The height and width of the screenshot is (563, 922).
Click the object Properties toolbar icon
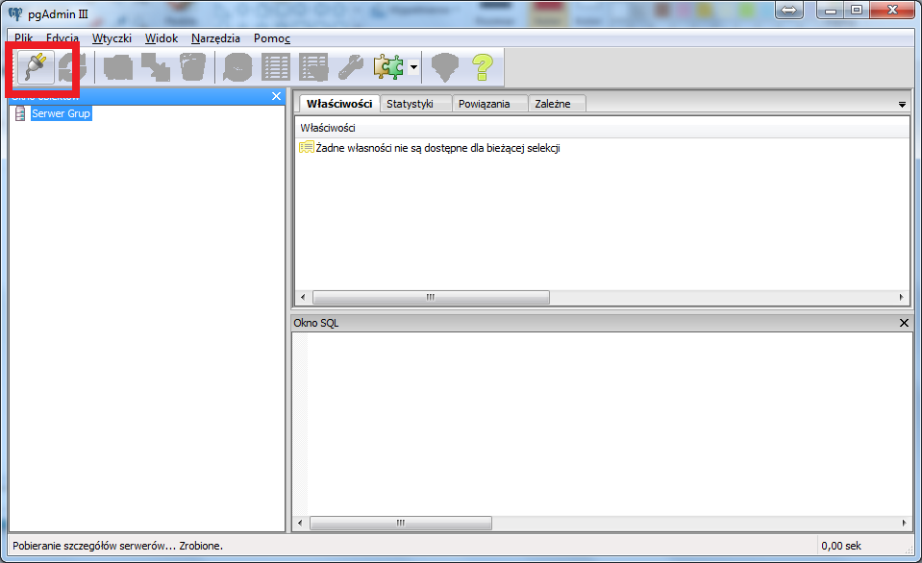[118, 67]
